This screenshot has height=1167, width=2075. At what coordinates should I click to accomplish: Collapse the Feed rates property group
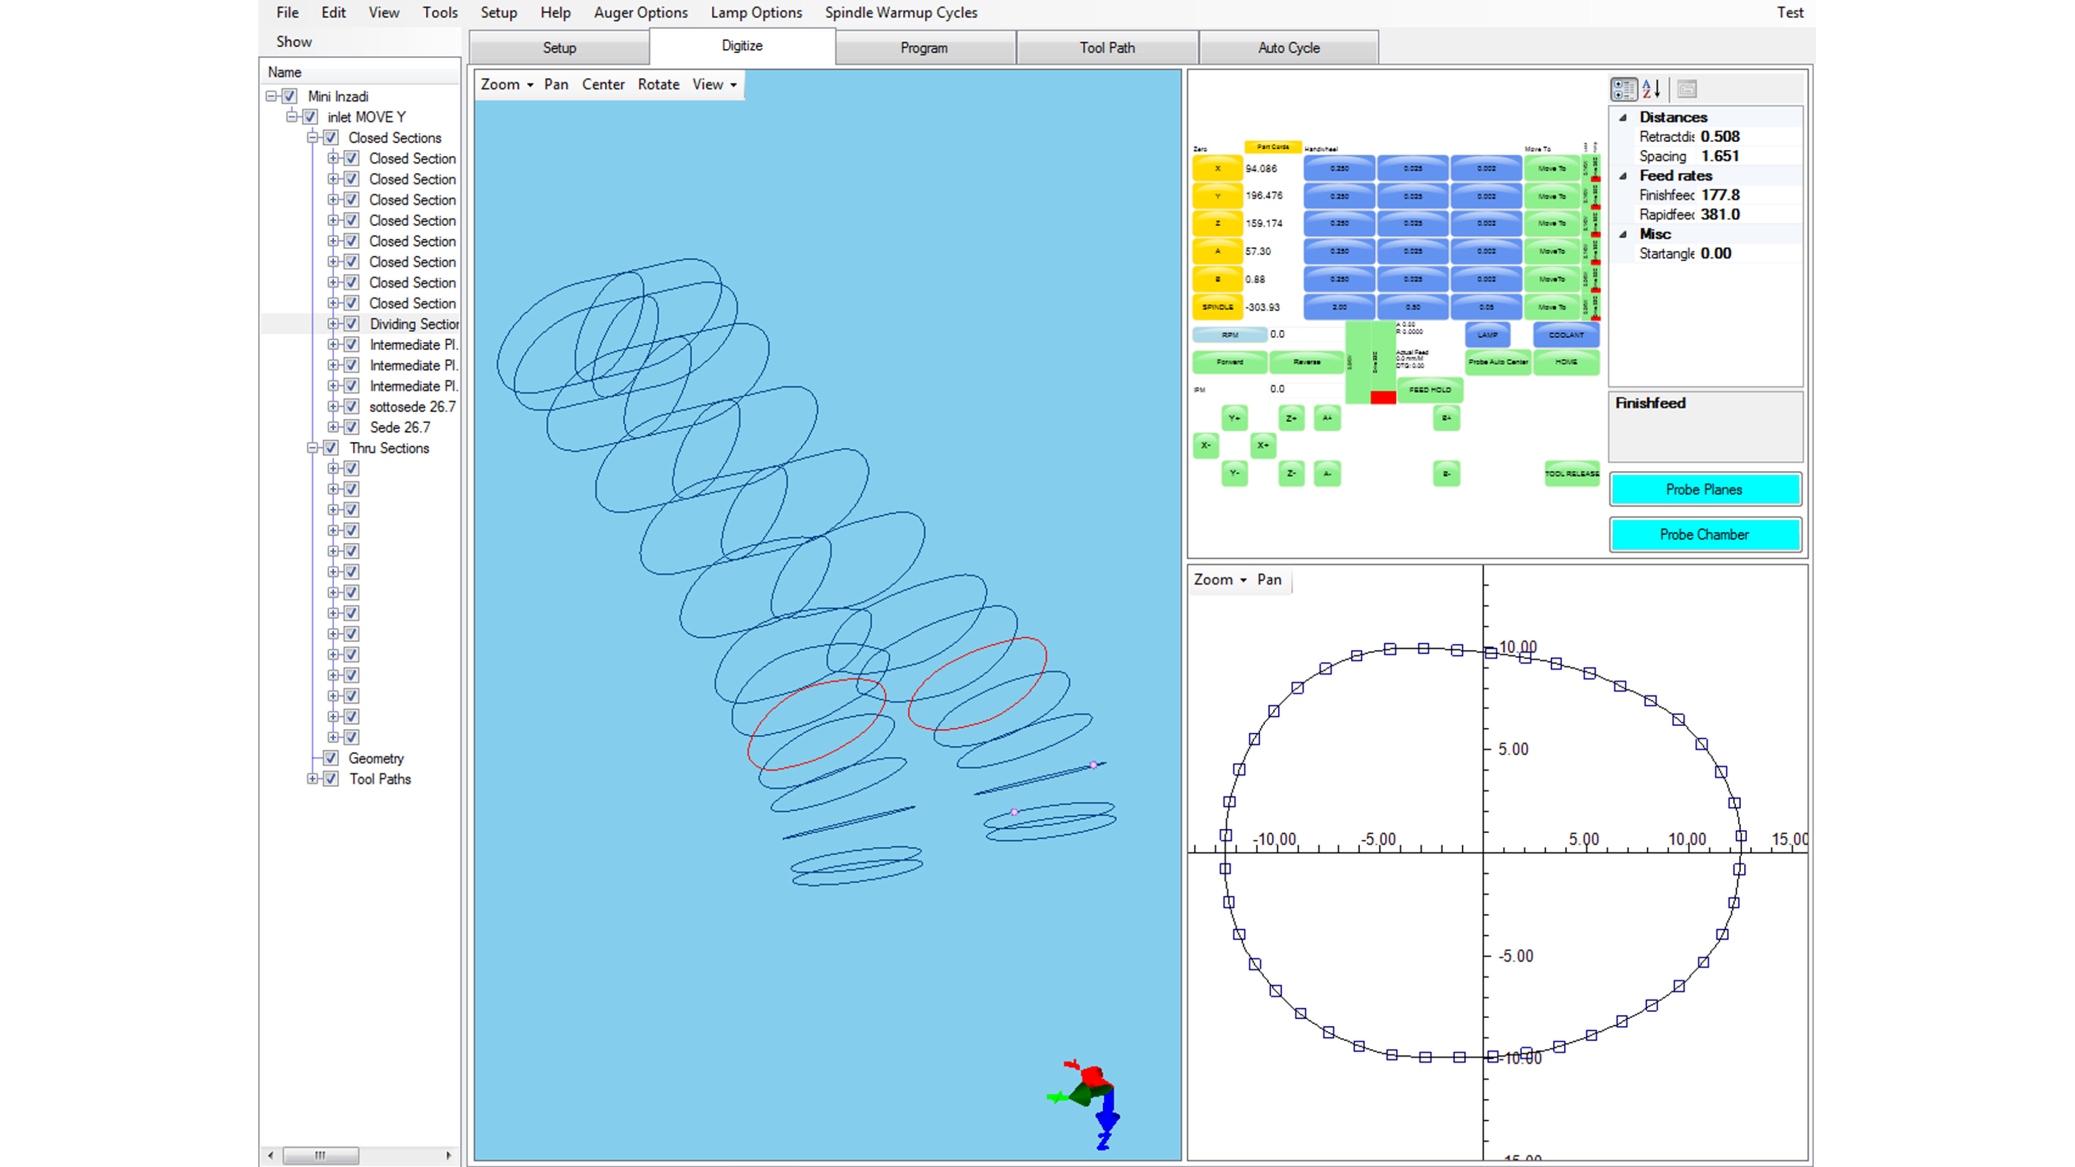tap(1623, 175)
